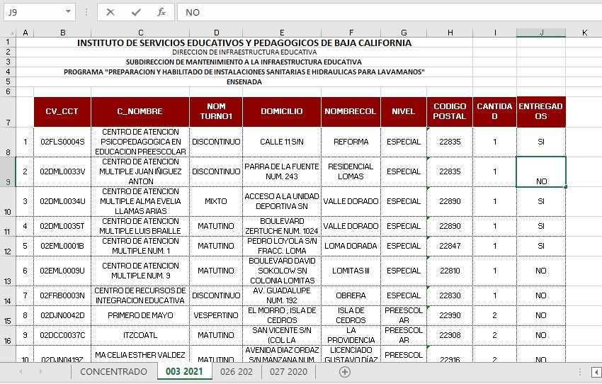Click the horizontal scroll left arrow
602x384 pixels.
pos(596,372)
